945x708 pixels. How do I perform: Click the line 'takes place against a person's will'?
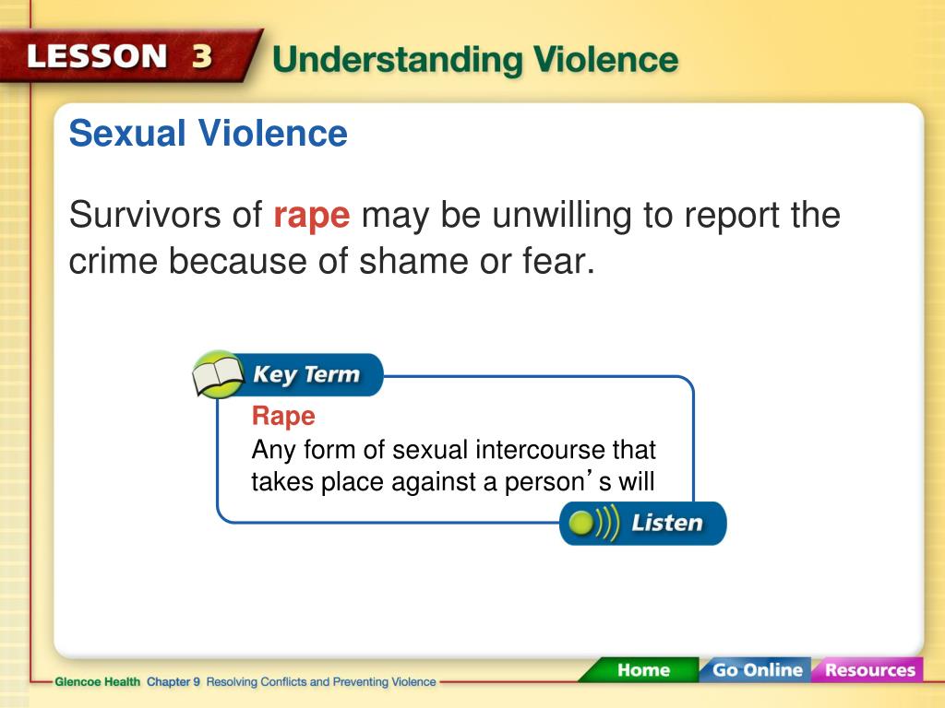coord(452,481)
